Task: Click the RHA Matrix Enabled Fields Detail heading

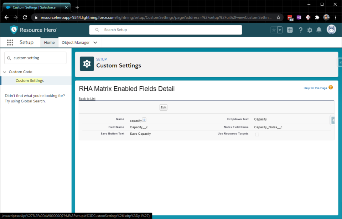Action: pyautogui.click(x=127, y=89)
